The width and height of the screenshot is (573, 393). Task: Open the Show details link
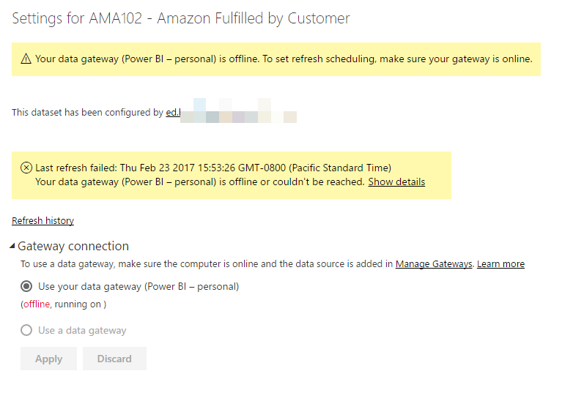tap(396, 181)
